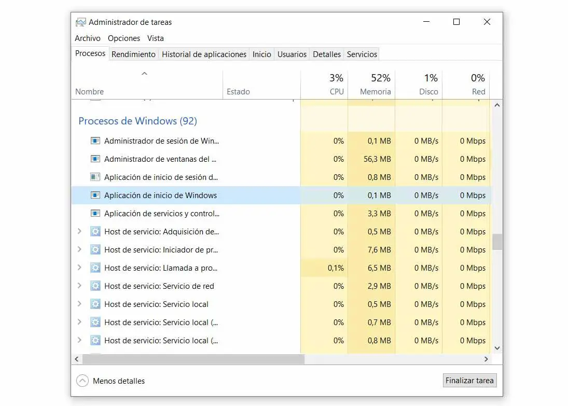Click the horizontal scrollbar left arrow
Image resolution: width=568 pixels, height=406 pixels.
click(76, 359)
